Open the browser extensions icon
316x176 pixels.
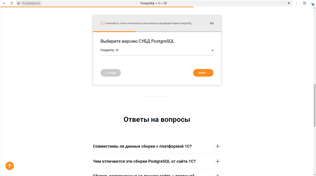[x=305, y=3]
